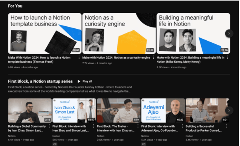Open First Block trailer thumbnail
Image resolution: width=240 pixels, height=146 pixels.
[119, 110]
